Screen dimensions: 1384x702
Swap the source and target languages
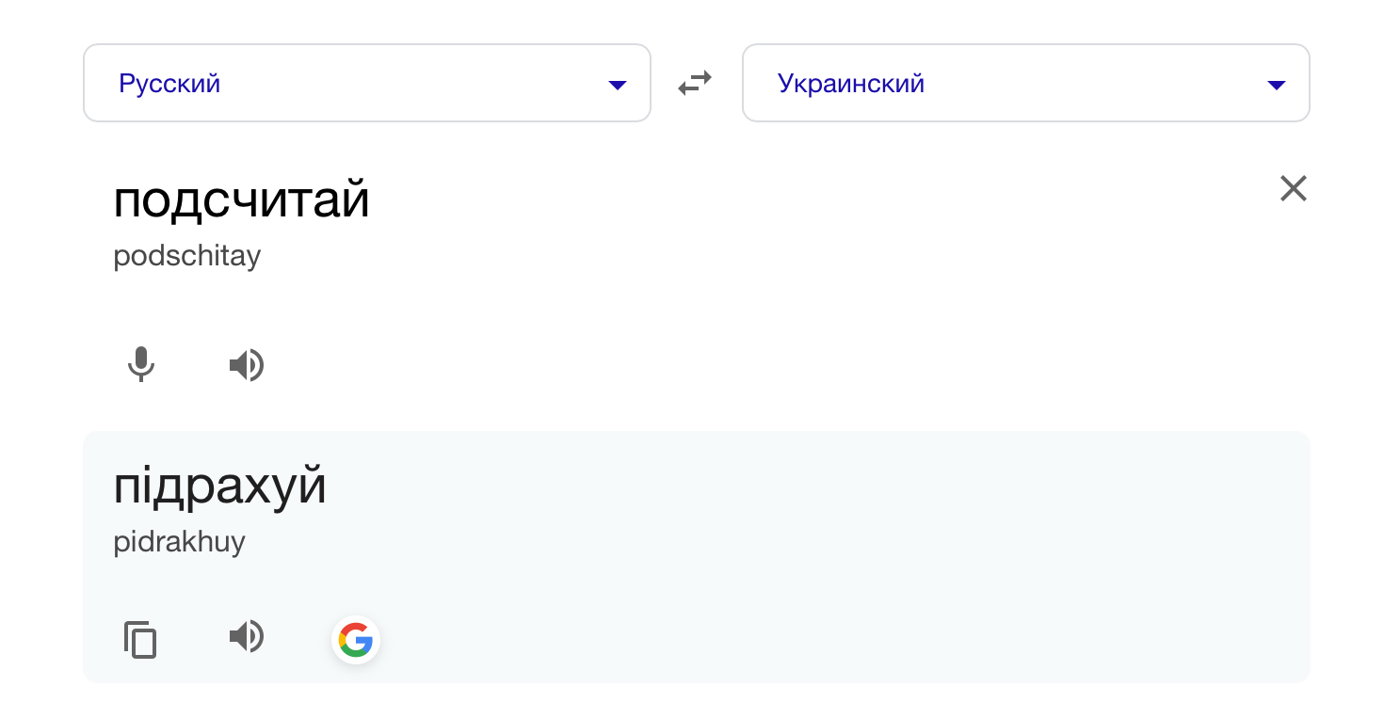(695, 84)
